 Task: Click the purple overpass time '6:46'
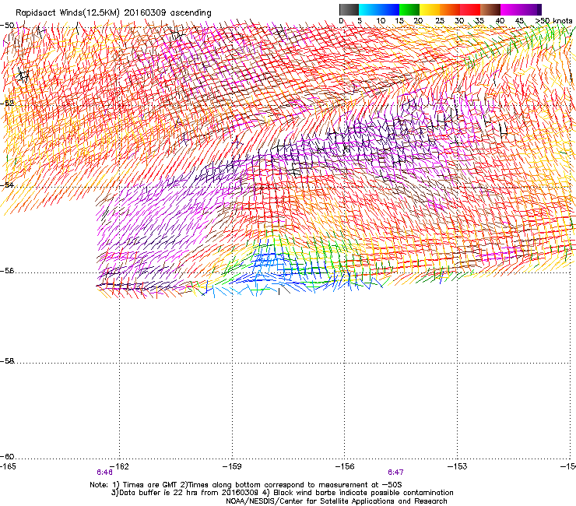point(105,473)
